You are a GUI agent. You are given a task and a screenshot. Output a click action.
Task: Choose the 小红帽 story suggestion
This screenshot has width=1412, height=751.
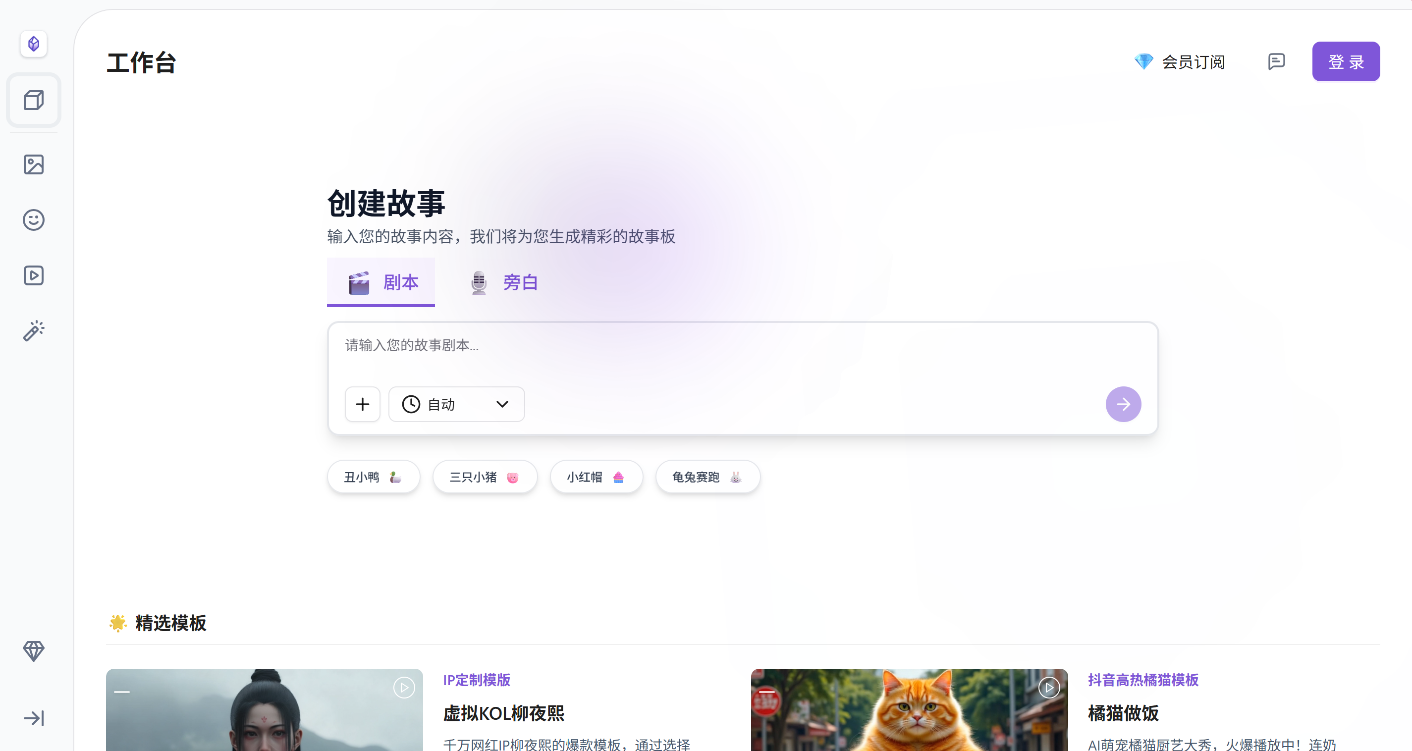pyautogui.click(x=597, y=477)
